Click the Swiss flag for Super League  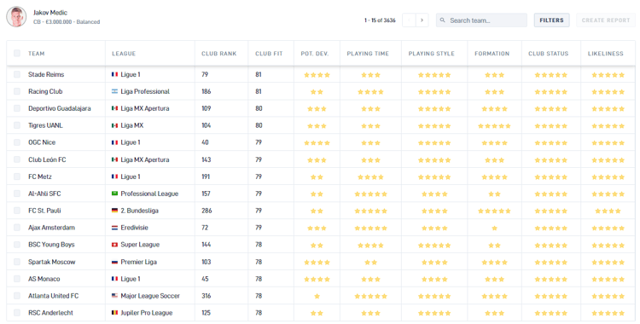(x=114, y=245)
